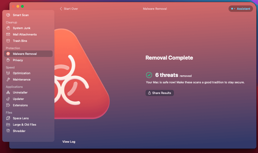Click the Mail Attachments envelope icon

(8, 34)
